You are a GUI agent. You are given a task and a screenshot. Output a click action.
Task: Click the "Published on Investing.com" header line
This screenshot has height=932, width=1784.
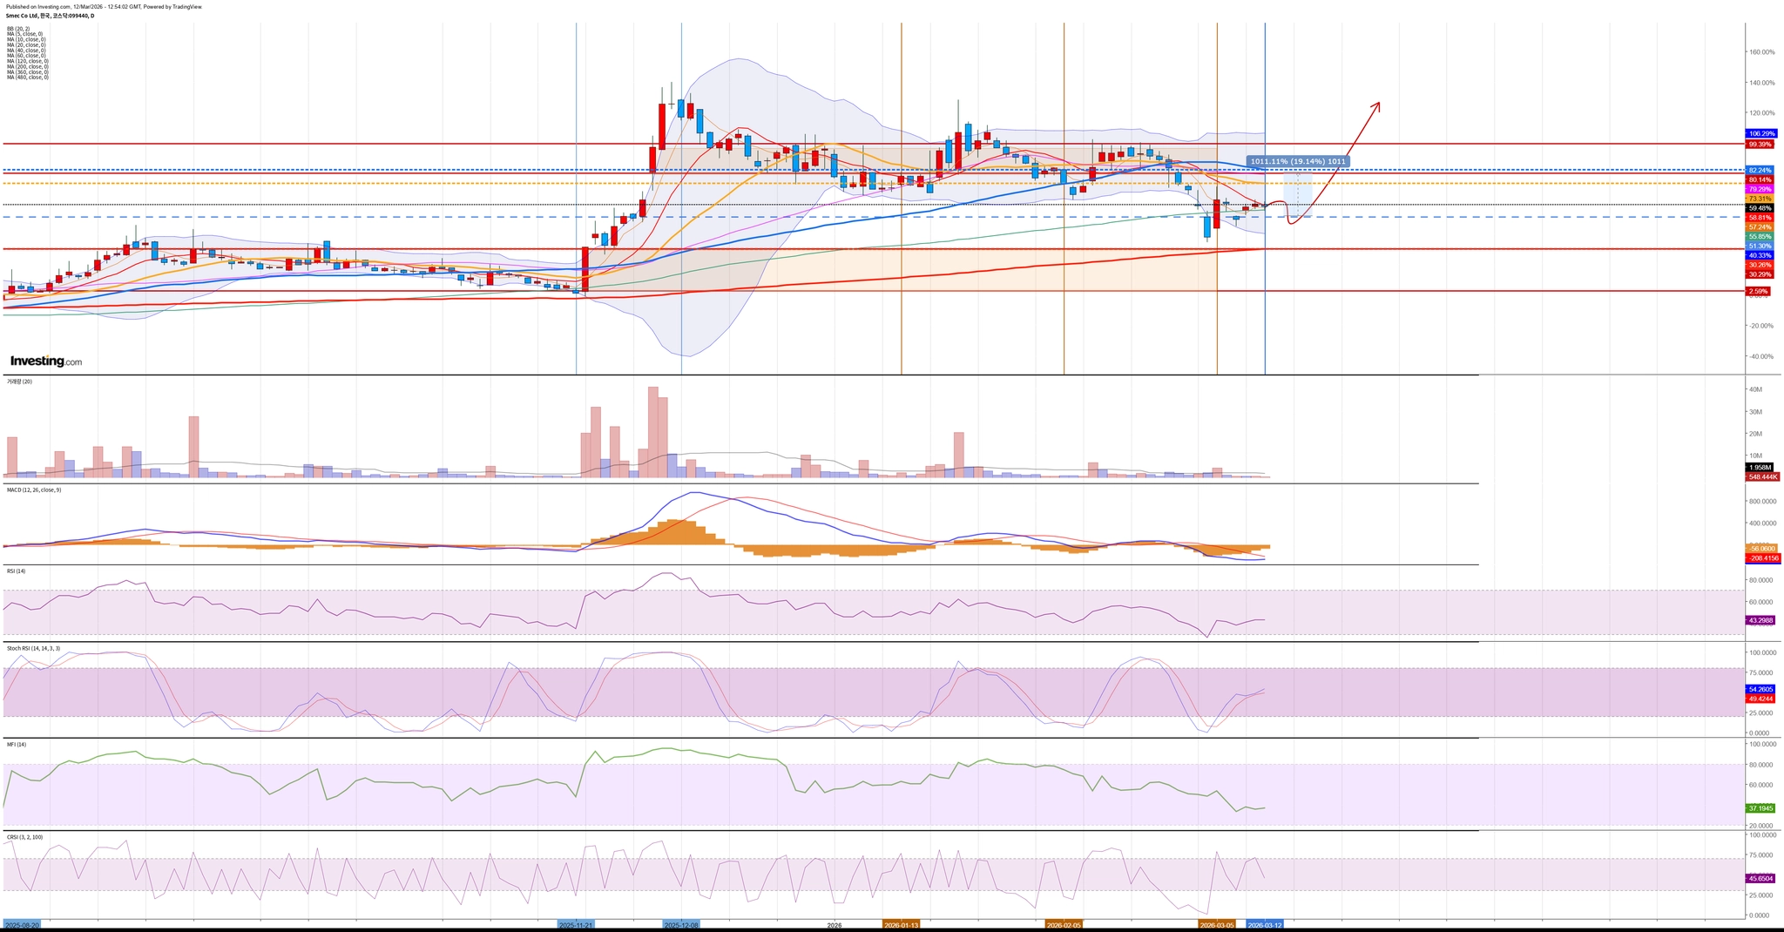(104, 6)
